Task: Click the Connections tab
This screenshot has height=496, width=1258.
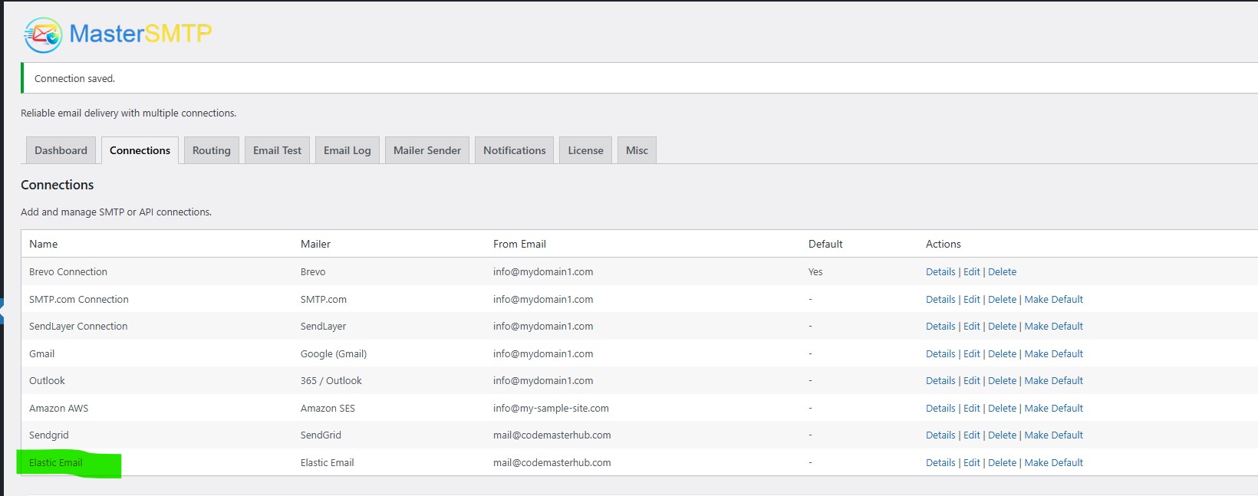Action: [140, 150]
